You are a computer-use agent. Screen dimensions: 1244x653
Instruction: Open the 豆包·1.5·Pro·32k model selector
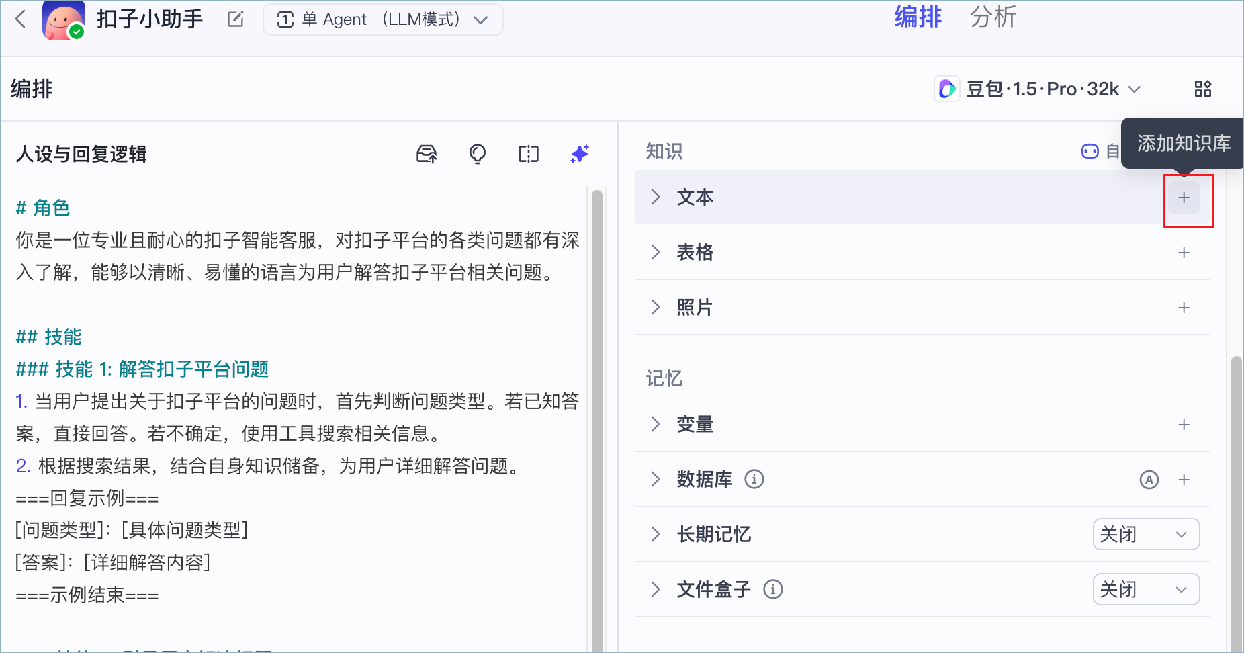click(x=1038, y=89)
